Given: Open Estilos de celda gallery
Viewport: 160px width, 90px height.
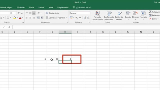Looking at the screenshot, I should click(x=119, y=15).
